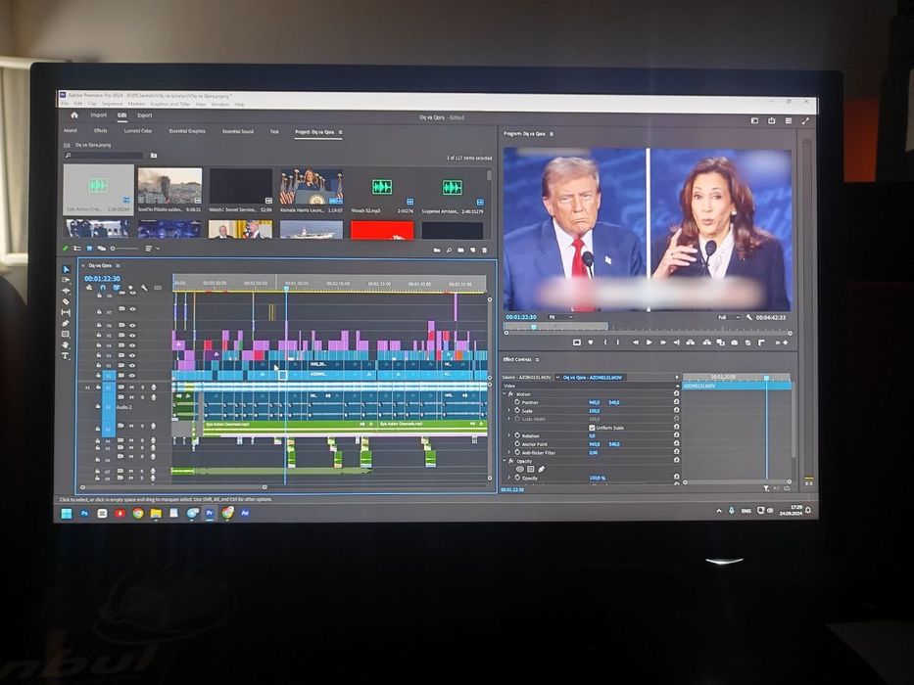This screenshot has width=914, height=685.
Task: Toggle timeline Snap magnet icon
Action: [x=103, y=288]
